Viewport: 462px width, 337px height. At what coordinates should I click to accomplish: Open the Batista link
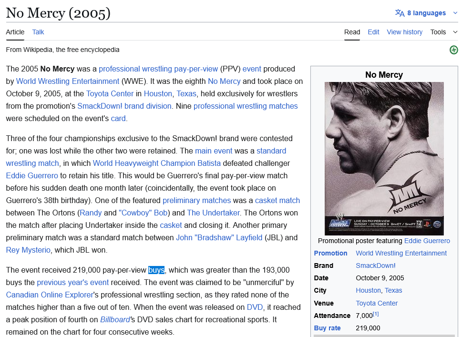(x=209, y=163)
